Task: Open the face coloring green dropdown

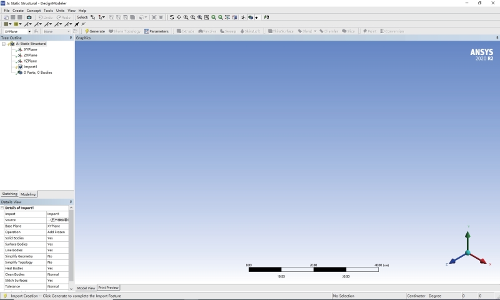Action: 10,24
